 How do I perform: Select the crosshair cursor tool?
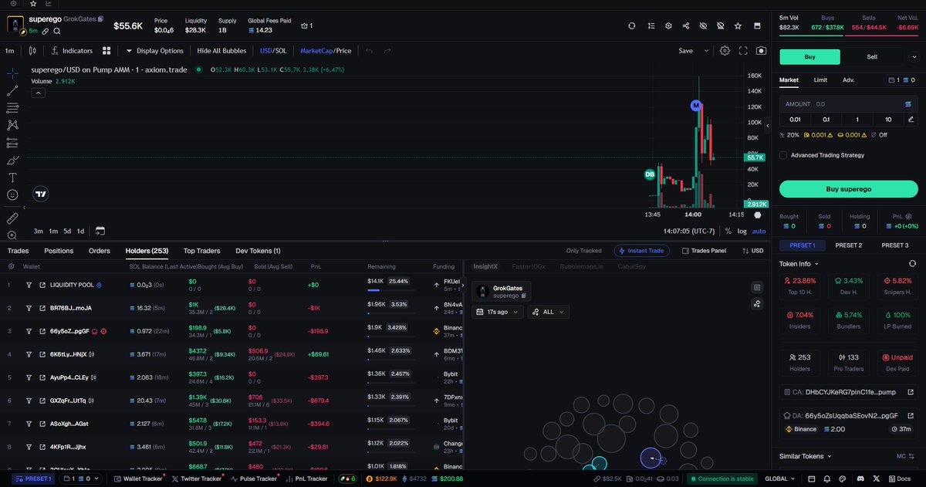click(x=12, y=73)
